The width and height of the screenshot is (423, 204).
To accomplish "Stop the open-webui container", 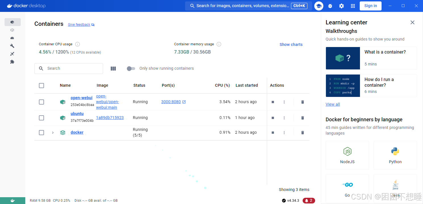I will pyautogui.click(x=273, y=102).
